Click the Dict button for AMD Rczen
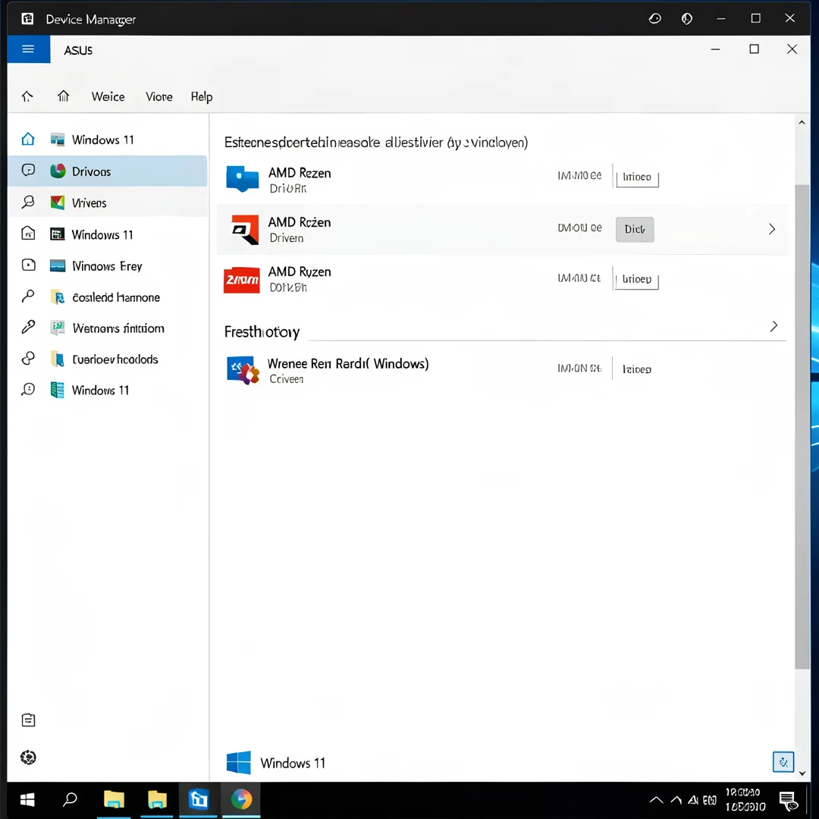 click(x=635, y=229)
